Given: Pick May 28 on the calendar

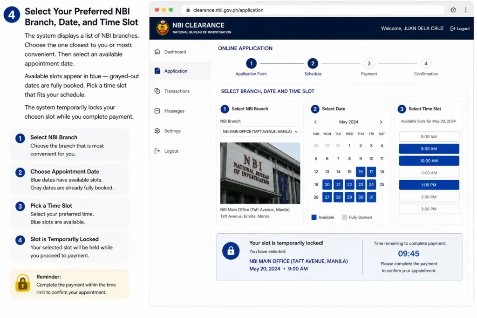Looking at the screenshot, I should (338, 197).
